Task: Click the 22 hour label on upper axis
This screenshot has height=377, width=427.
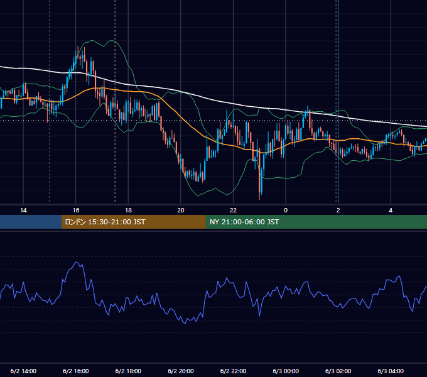Action: pyautogui.click(x=233, y=210)
